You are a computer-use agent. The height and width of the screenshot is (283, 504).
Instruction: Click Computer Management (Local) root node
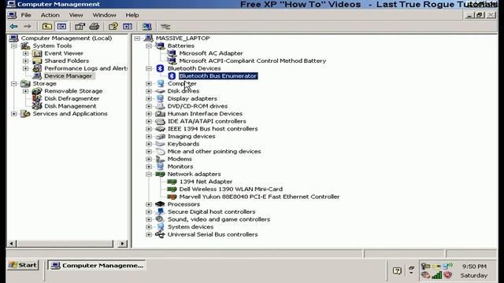point(66,39)
